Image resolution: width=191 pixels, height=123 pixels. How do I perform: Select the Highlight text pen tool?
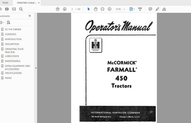[157, 9]
